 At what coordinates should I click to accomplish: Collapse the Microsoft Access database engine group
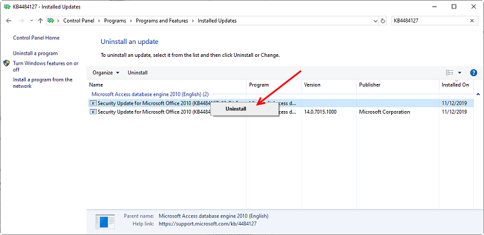coord(478,94)
